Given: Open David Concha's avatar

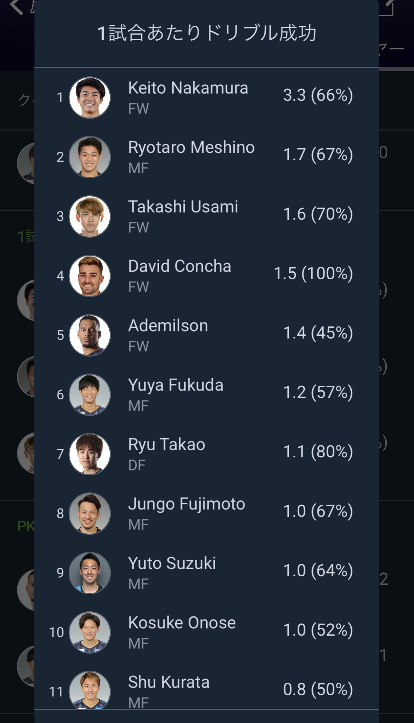Looking at the screenshot, I should pos(90,276).
